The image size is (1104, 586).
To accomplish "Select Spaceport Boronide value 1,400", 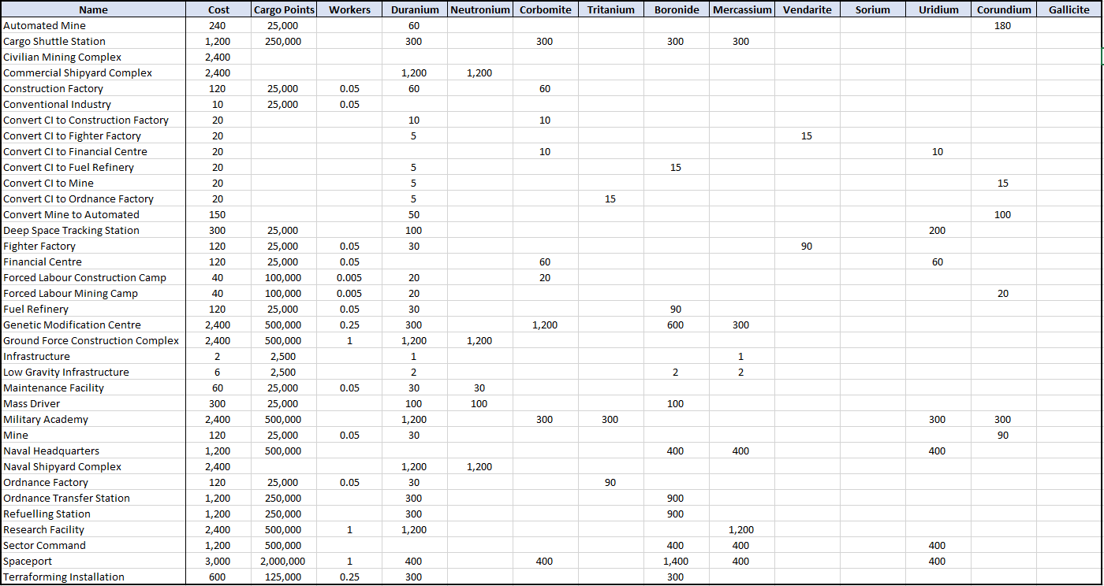I will [676, 561].
